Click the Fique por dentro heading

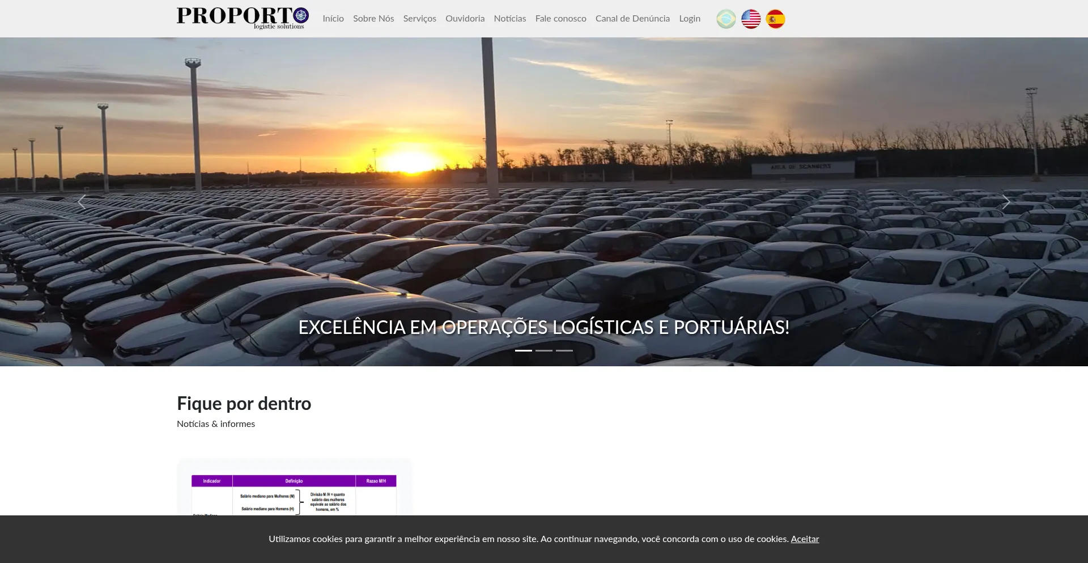244,404
